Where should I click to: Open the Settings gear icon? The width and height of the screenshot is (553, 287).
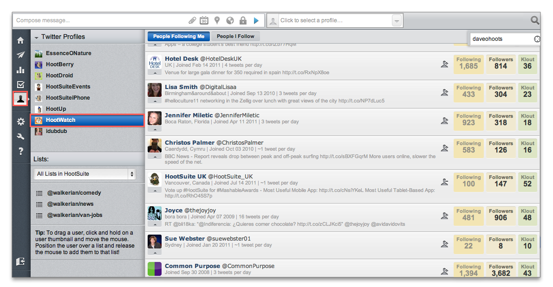[21, 122]
